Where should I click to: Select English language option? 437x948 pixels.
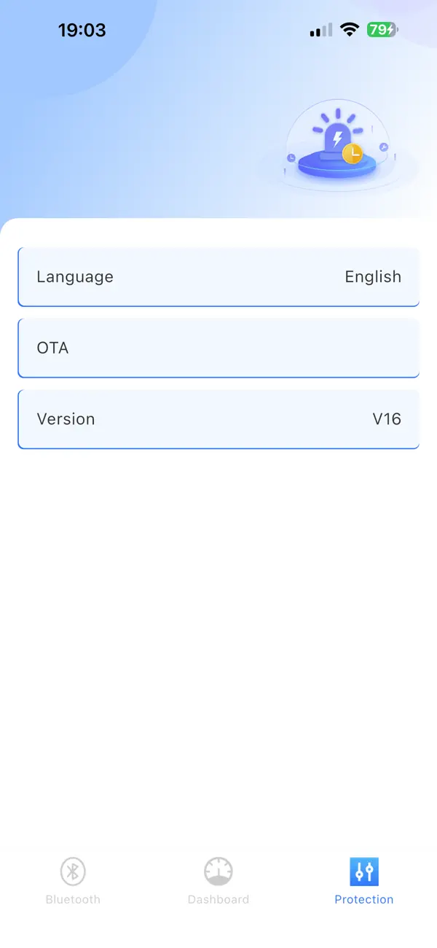point(373,277)
